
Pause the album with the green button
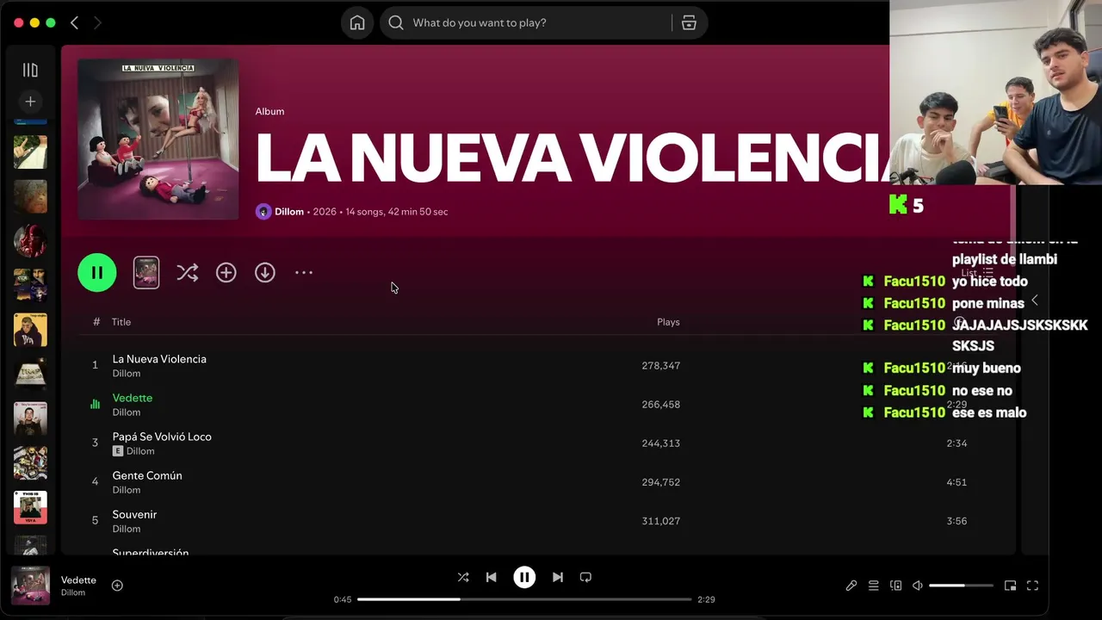click(97, 273)
